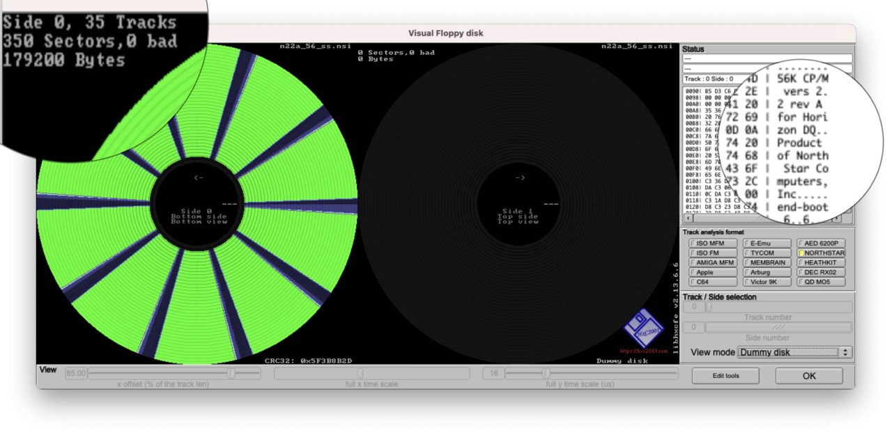892x437 pixels.
Task: Toggle the ISO FM format checkbox
Action: pos(693,253)
